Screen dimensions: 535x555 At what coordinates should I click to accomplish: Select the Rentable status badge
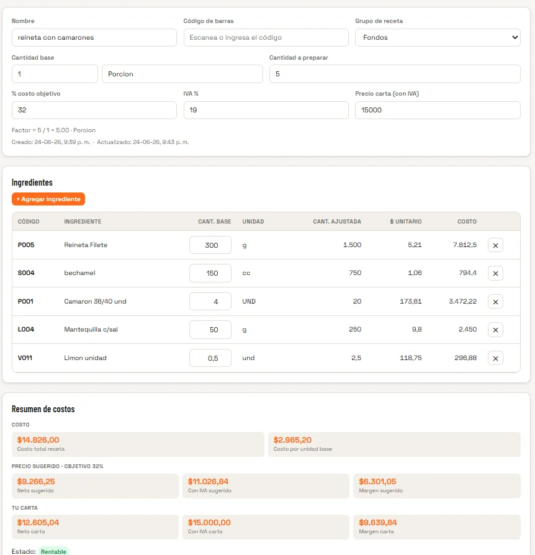pos(53,551)
